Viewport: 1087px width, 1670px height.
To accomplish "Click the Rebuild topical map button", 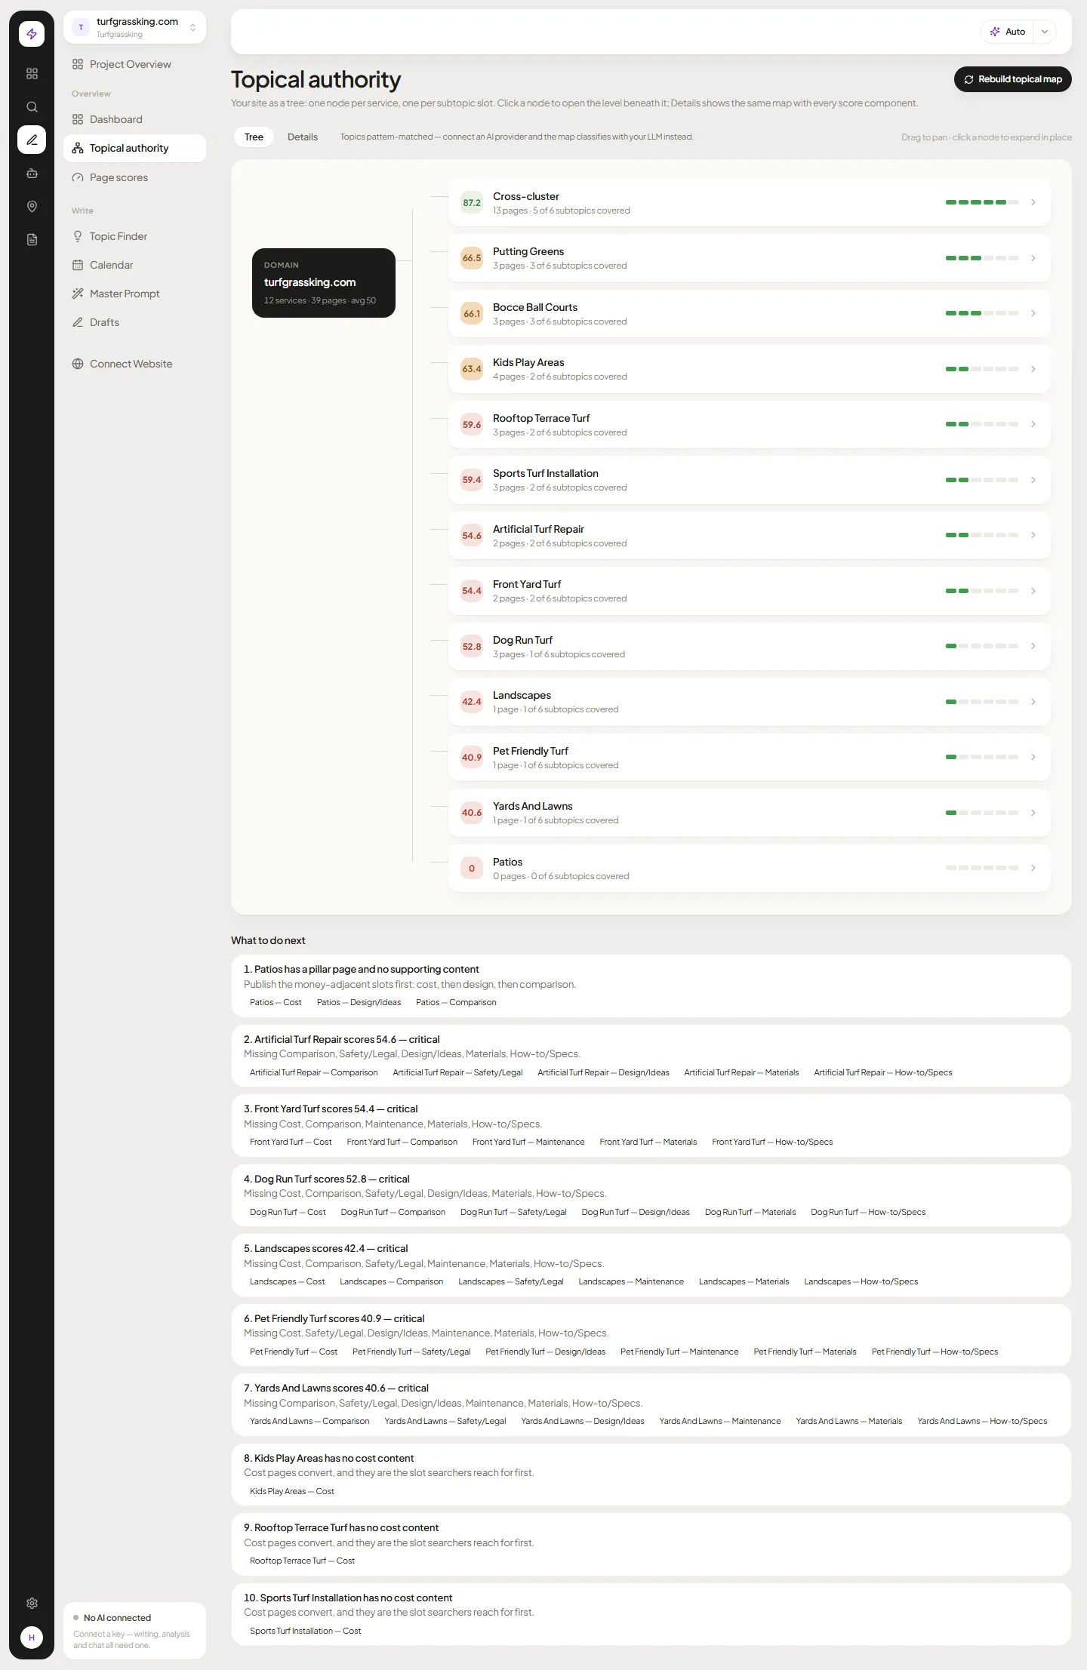I will (1013, 79).
